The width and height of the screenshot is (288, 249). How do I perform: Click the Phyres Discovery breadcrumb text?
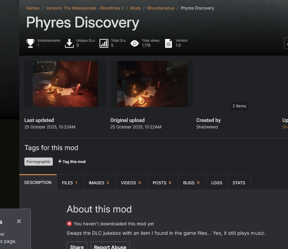(x=197, y=8)
